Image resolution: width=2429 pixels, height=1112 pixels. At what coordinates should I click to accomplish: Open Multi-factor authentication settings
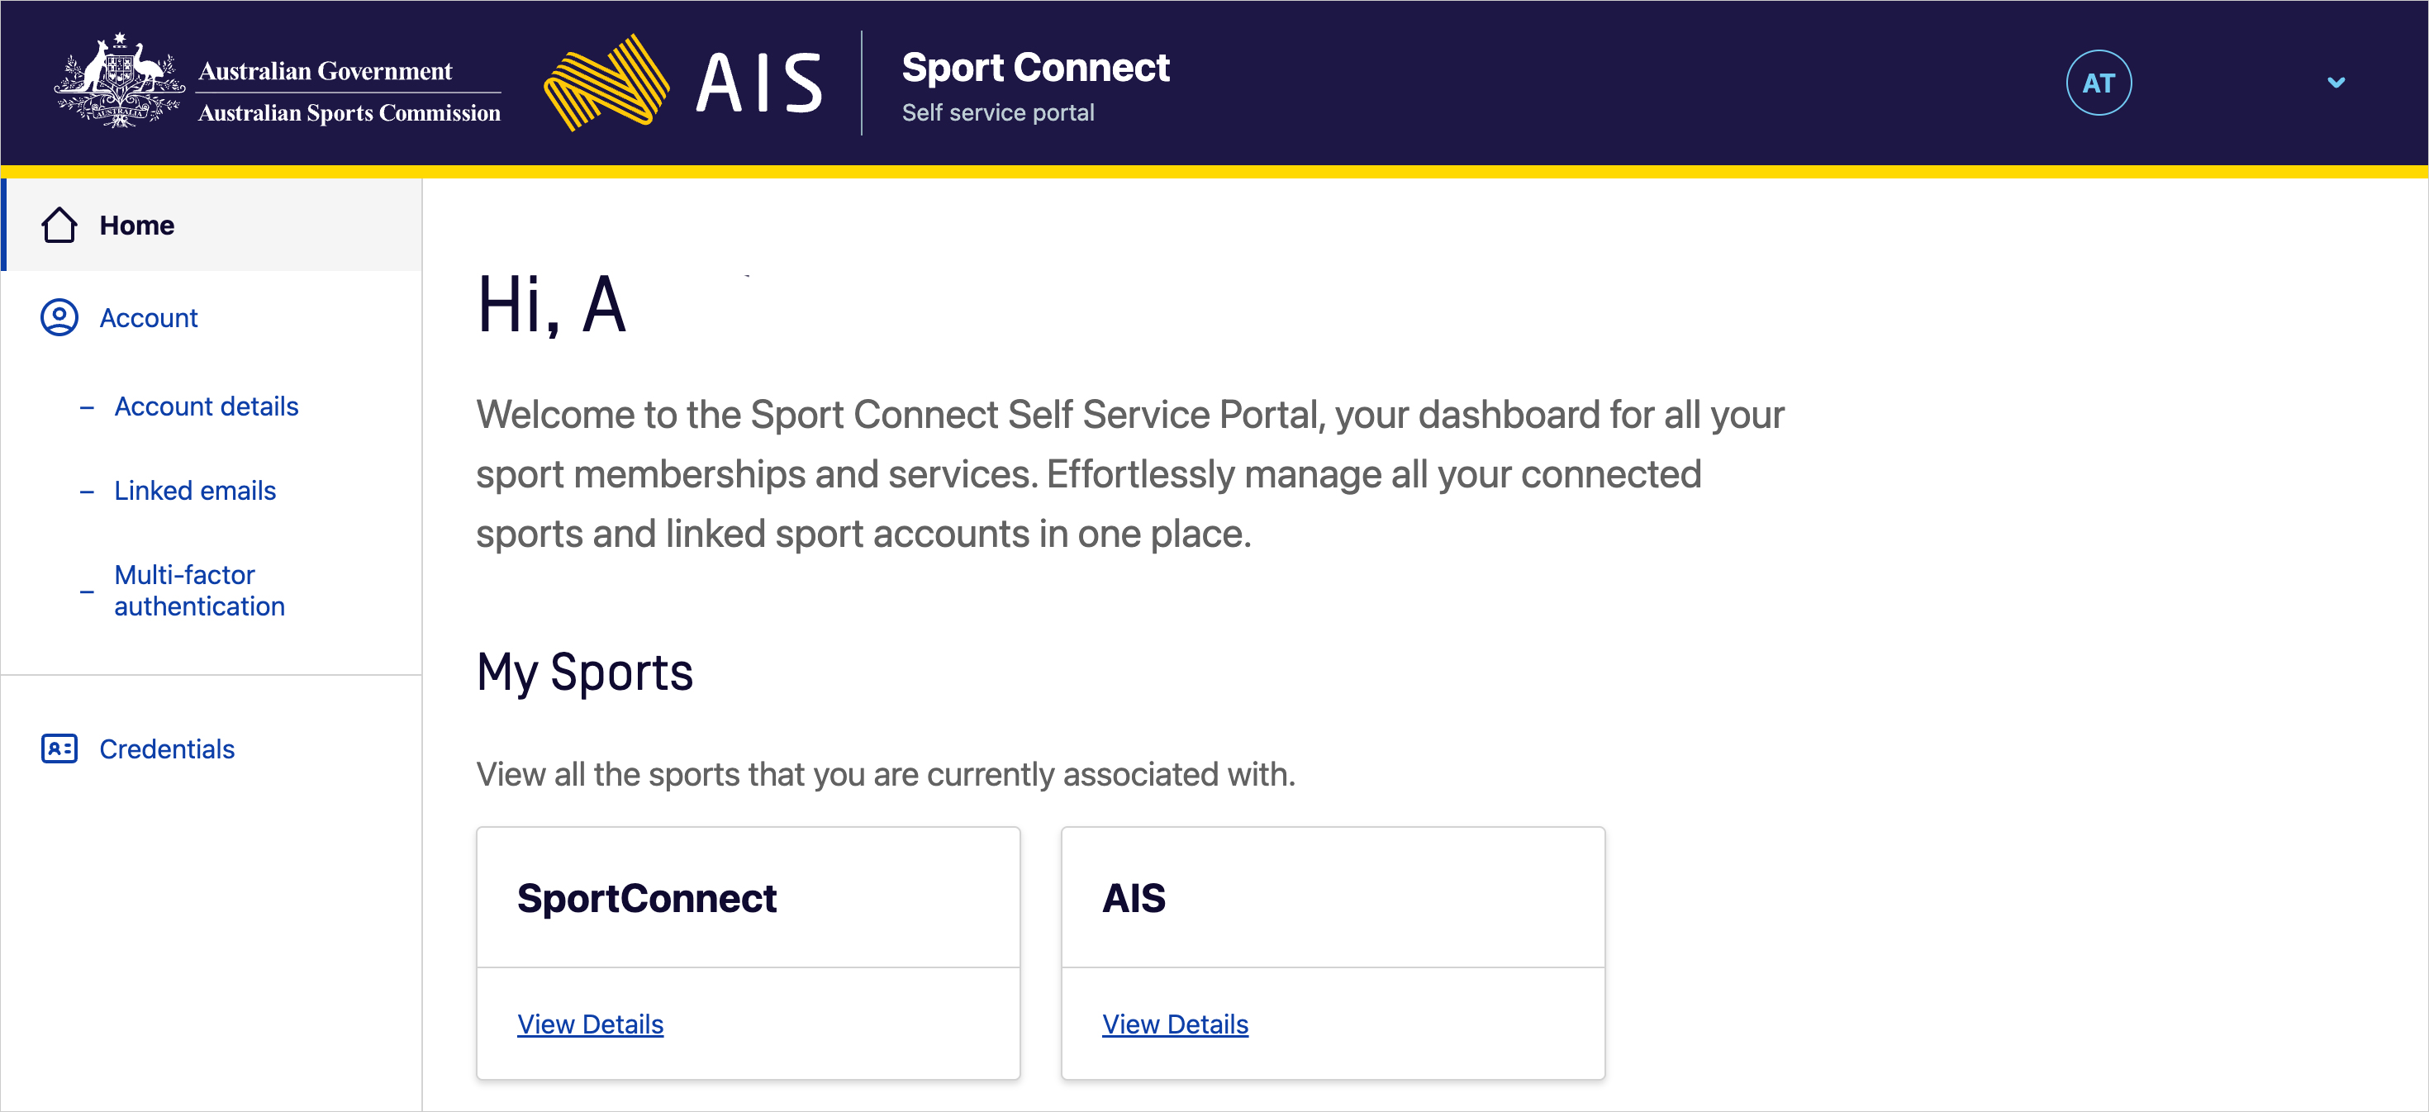pos(199,590)
